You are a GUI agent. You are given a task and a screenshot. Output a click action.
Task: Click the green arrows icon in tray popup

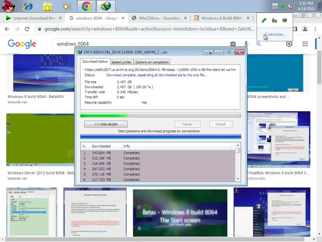[264, 20]
